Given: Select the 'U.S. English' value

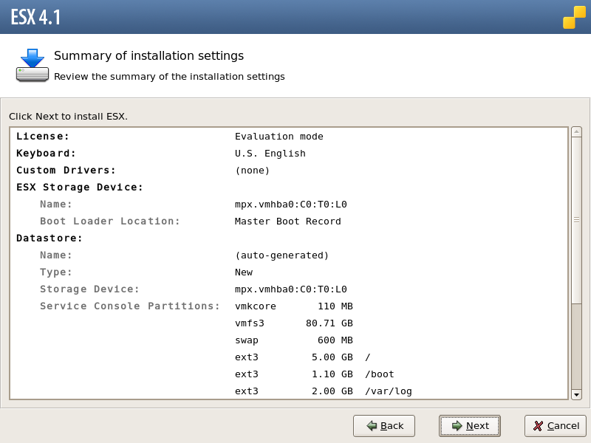Looking at the screenshot, I should pyautogui.click(x=270, y=154).
